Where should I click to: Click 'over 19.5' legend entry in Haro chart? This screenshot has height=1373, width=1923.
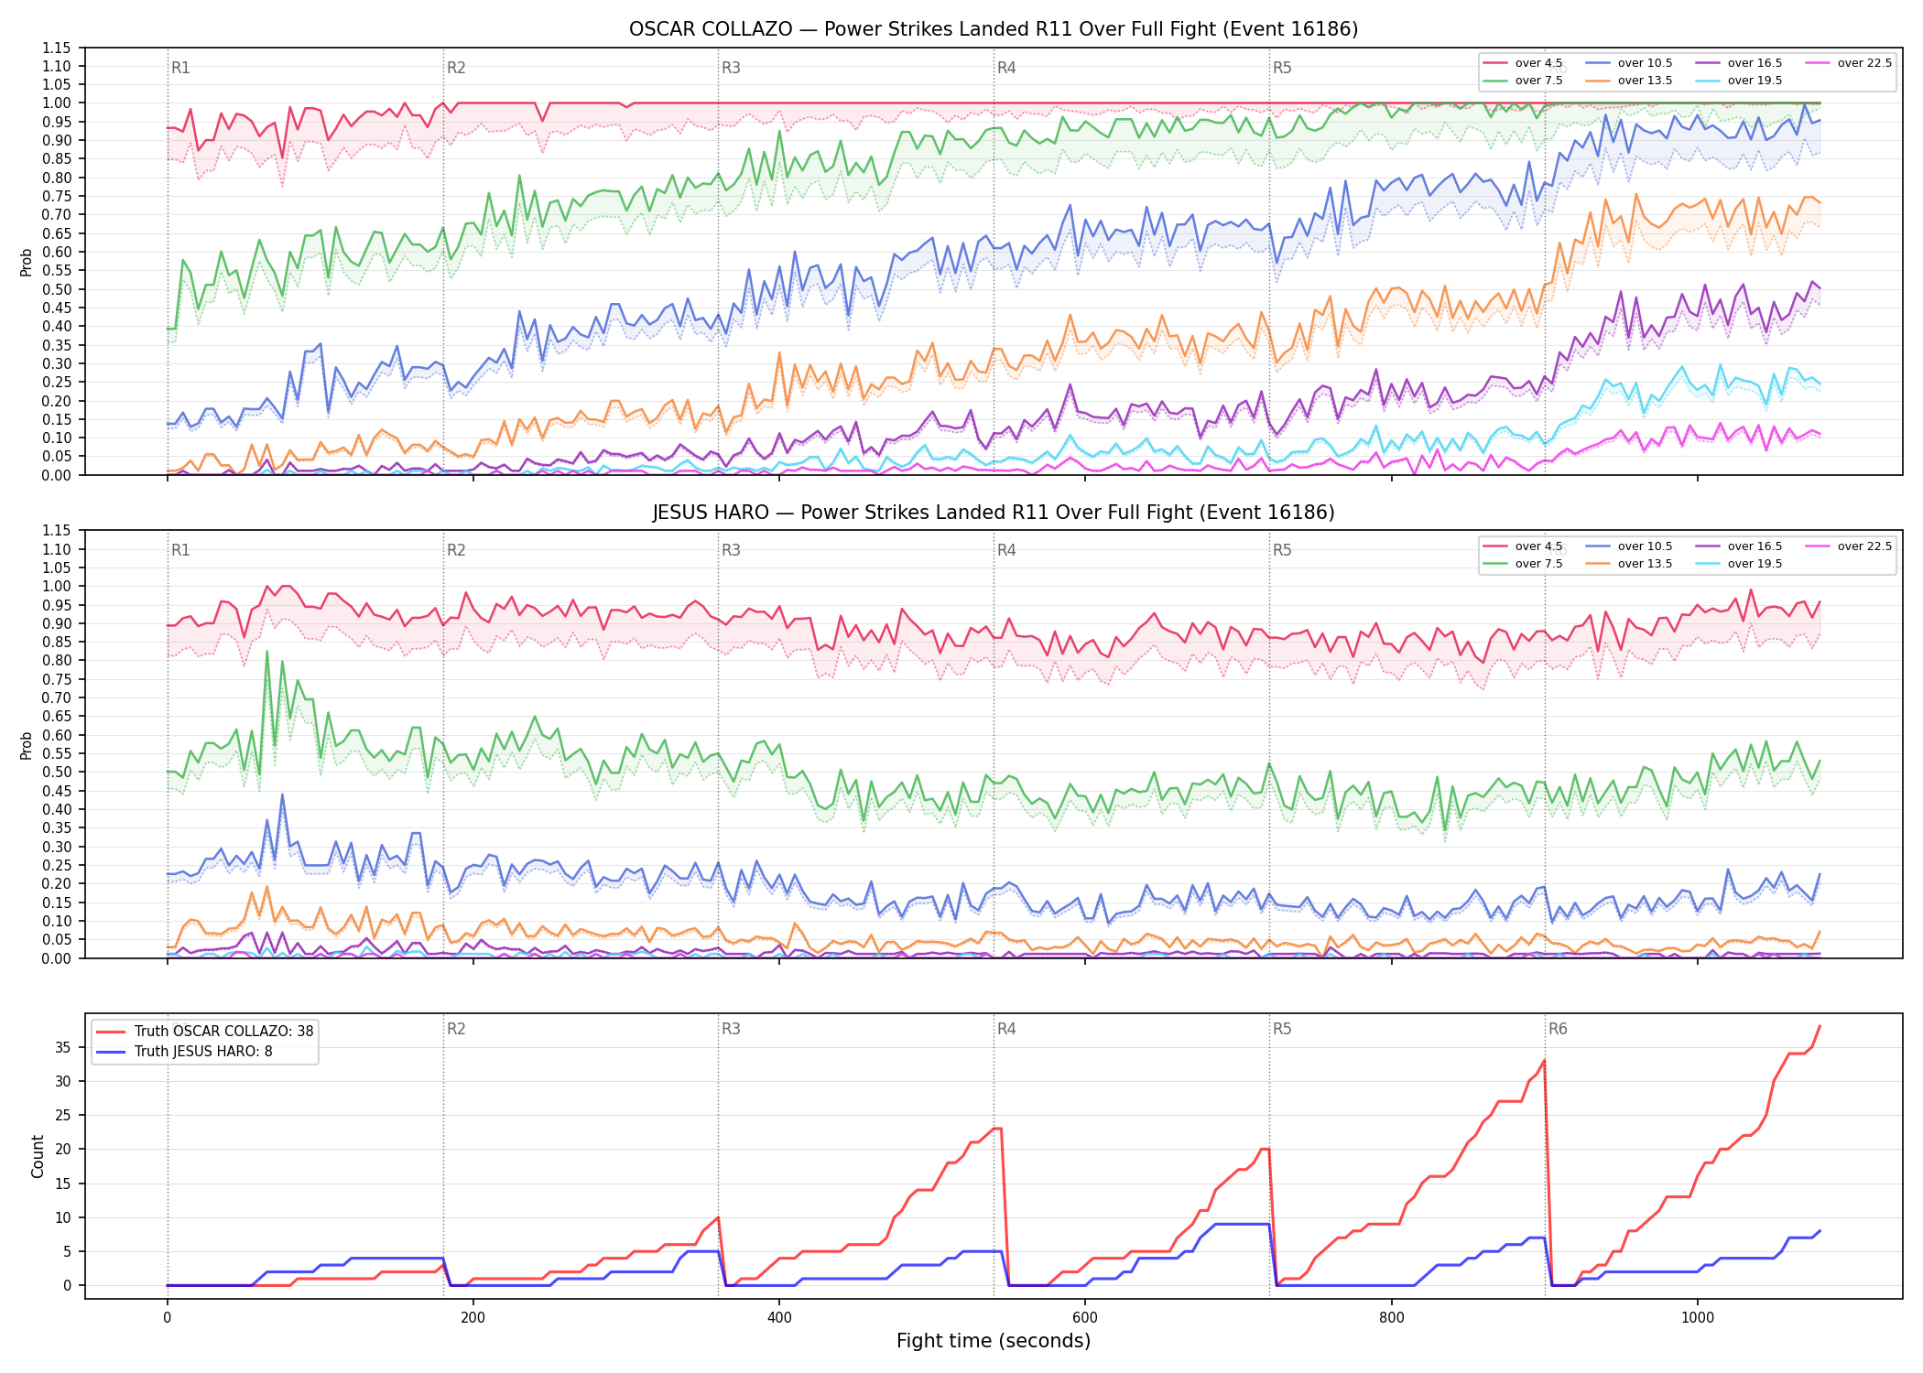[x=1739, y=564]
